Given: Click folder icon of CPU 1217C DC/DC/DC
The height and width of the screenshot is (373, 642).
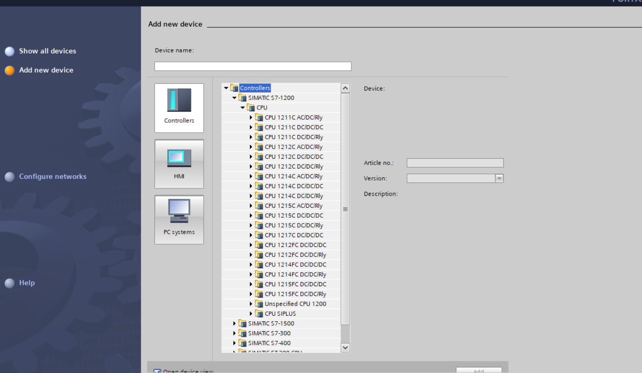Looking at the screenshot, I should 259,235.
